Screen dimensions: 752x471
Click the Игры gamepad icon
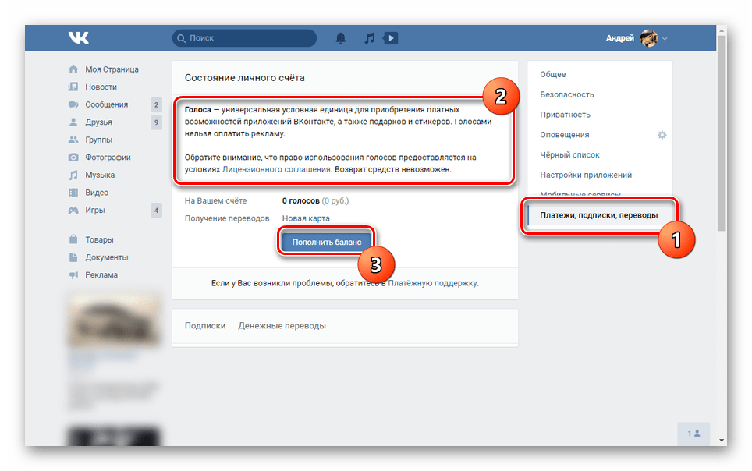coord(73,210)
